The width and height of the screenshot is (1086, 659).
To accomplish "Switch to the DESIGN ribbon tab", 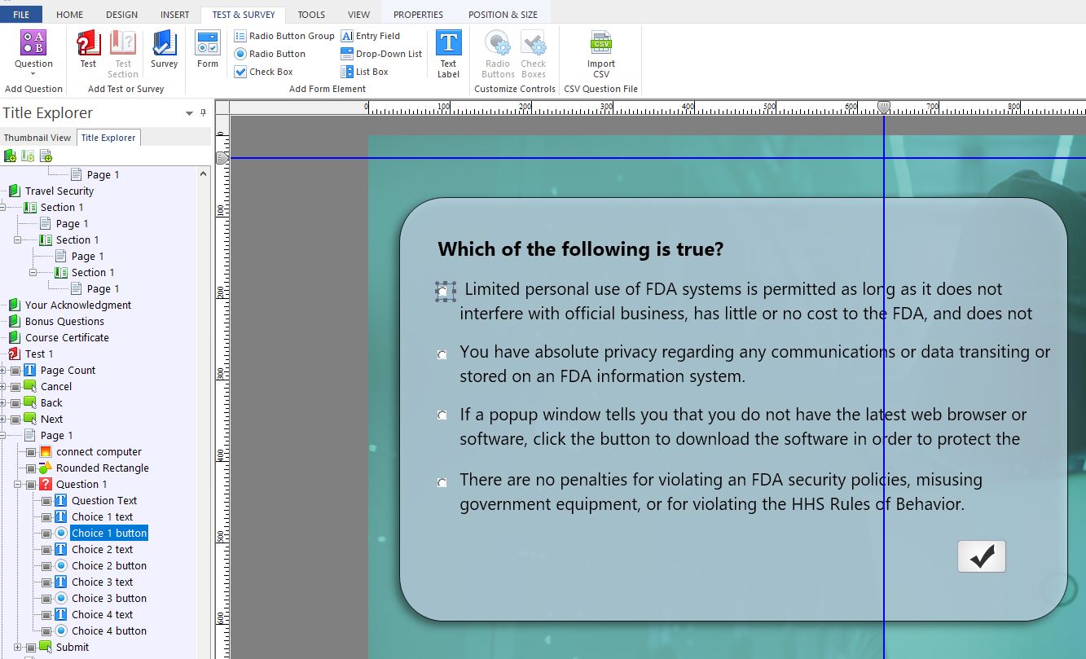I will pos(121,15).
